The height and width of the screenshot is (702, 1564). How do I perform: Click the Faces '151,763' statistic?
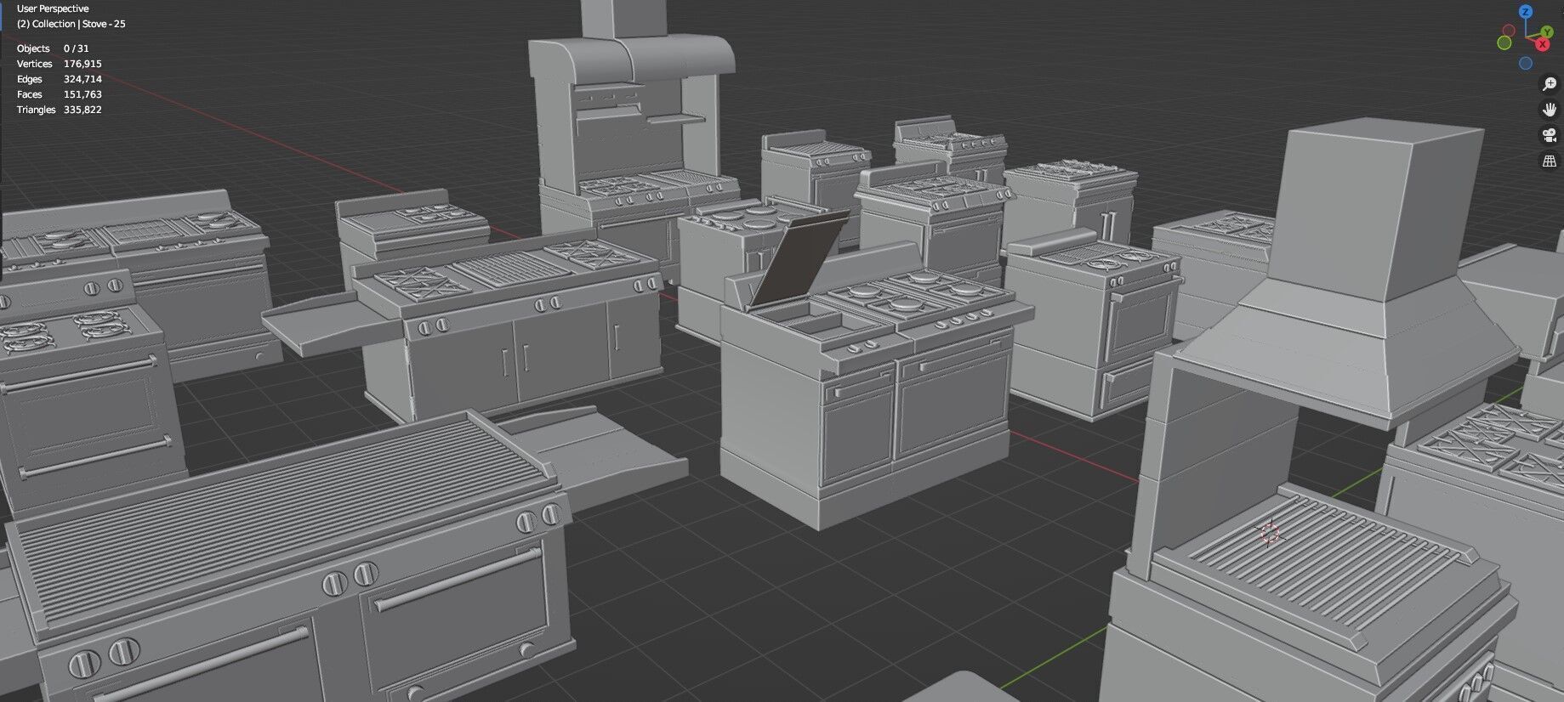click(82, 94)
